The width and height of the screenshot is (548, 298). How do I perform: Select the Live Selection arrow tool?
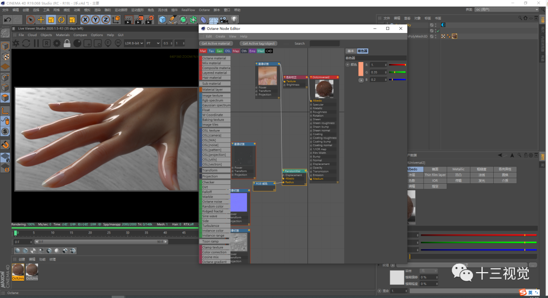[30, 20]
